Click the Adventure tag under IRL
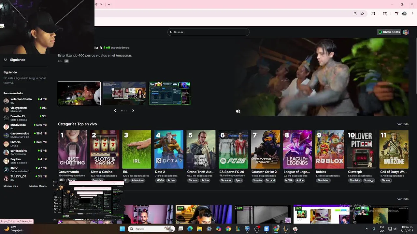Screen dimensions: 417x234 (x=137, y=180)
